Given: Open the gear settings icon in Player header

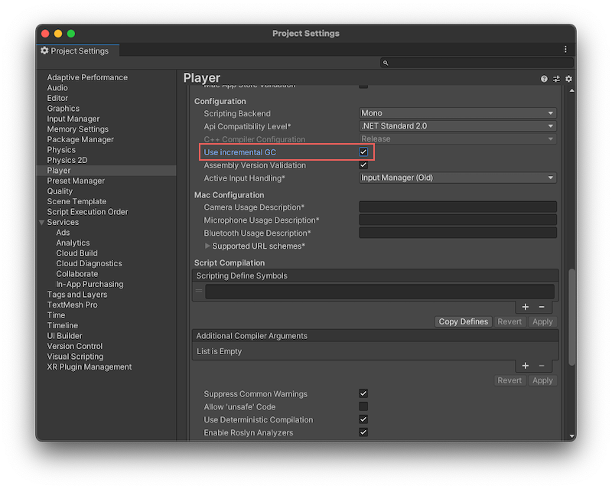Looking at the screenshot, I should [568, 79].
